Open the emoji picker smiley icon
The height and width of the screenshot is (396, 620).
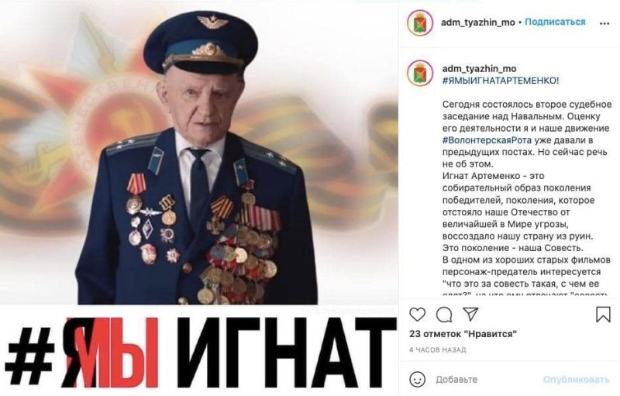(417, 380)
